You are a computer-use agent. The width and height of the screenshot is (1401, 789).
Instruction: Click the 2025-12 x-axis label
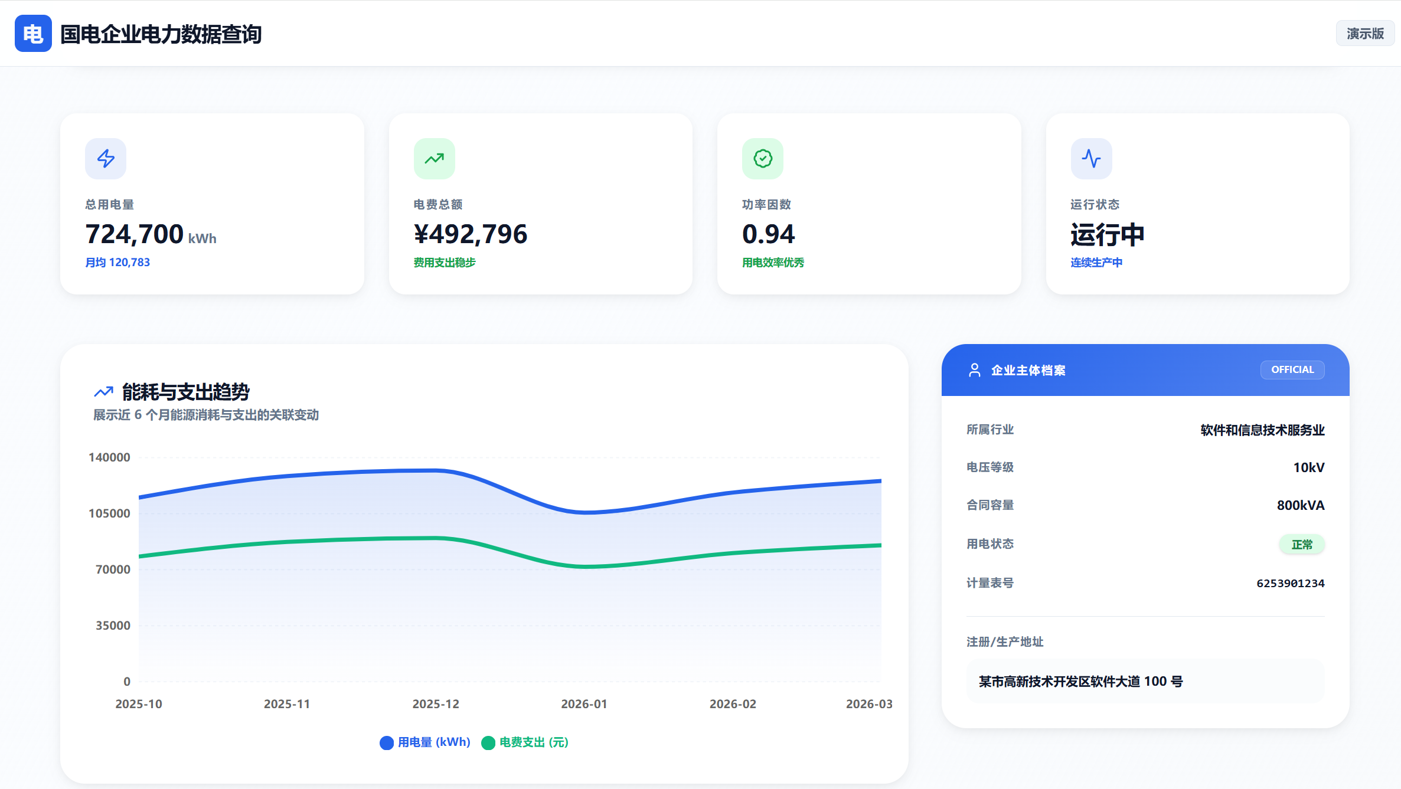tap(436, 704)
